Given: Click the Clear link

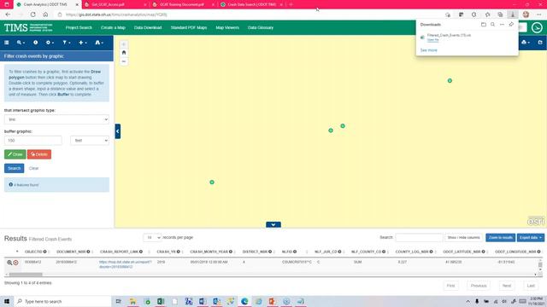Looking at the screenshot, I should 33,168.
